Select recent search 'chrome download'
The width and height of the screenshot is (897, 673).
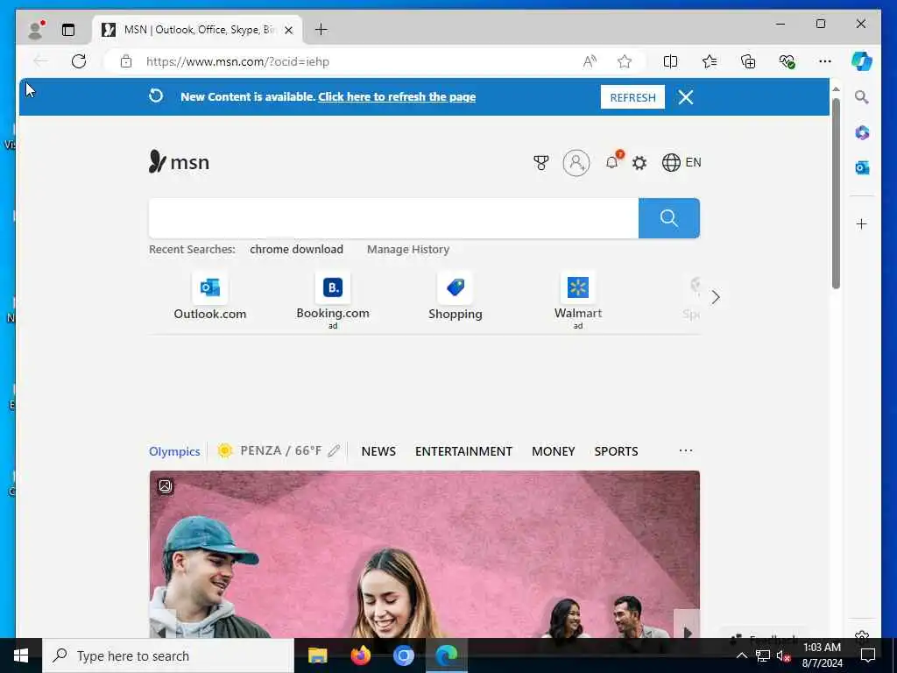pyautogui.click(x=296, y=250)
